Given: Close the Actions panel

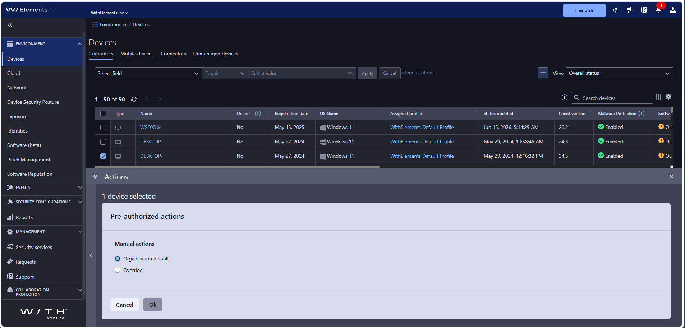Looking at the screenshot, I should click(671, 176).
